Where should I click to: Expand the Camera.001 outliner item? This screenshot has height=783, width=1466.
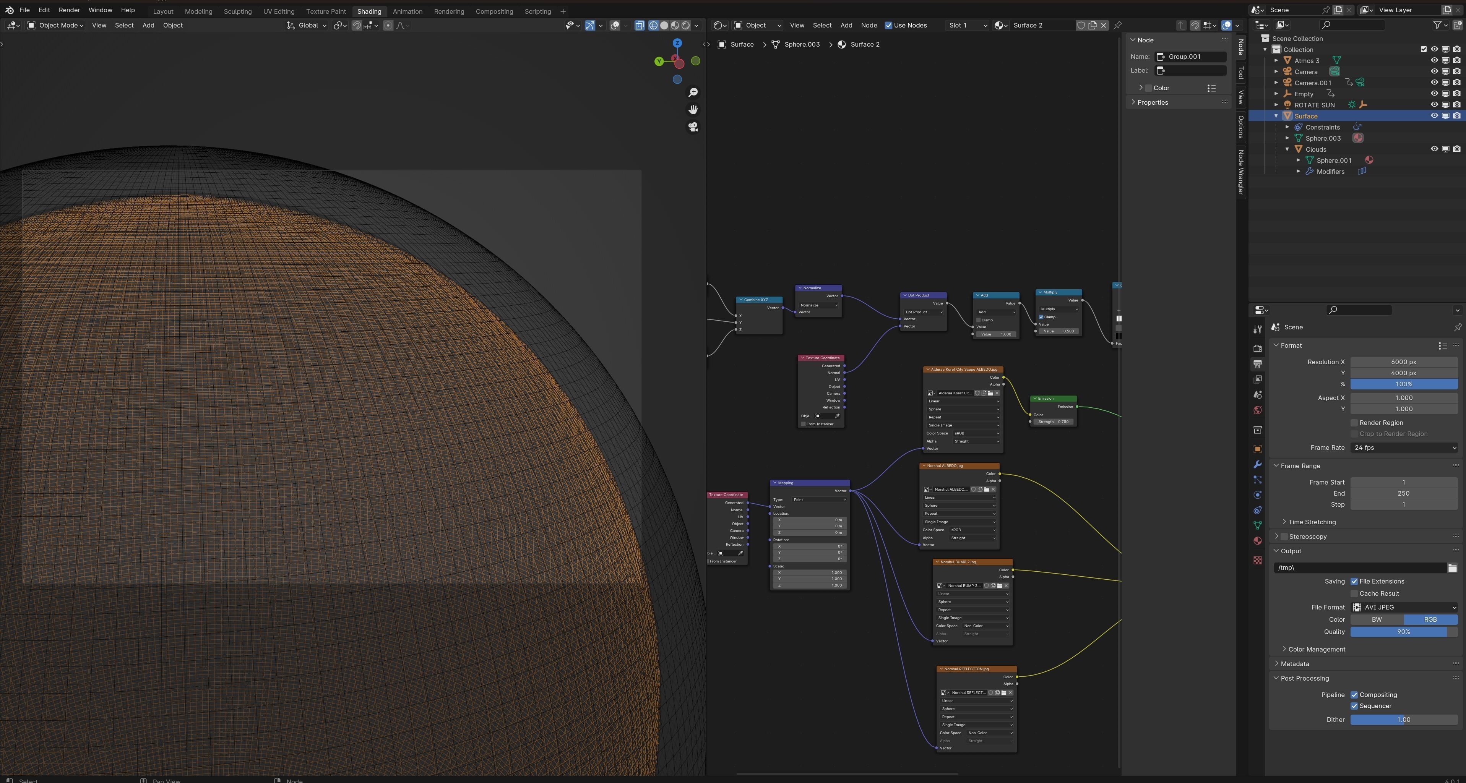coord(1276,83)
